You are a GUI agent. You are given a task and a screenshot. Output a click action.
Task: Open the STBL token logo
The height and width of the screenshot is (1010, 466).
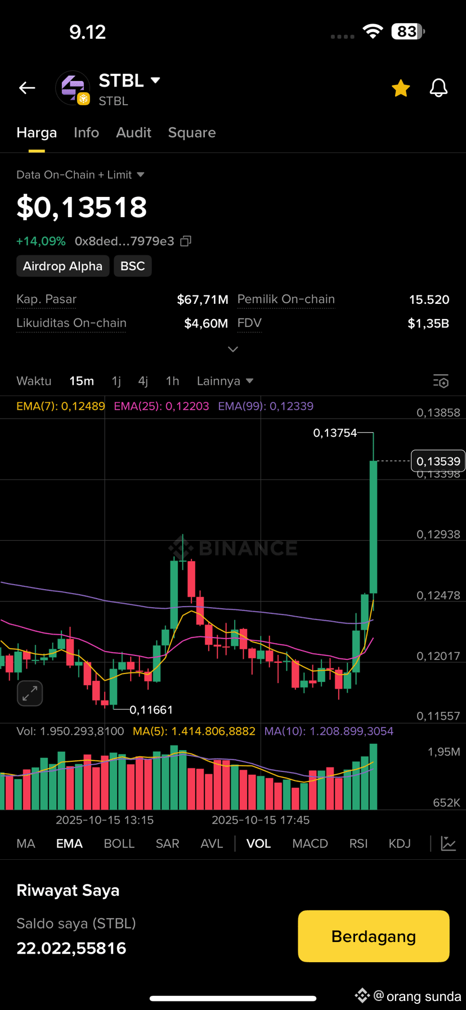[73, 88]
